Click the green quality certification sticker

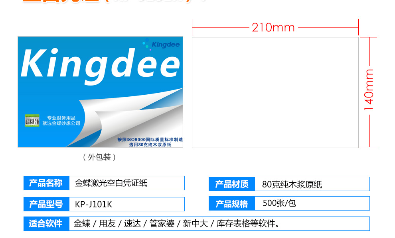[32, 120]
